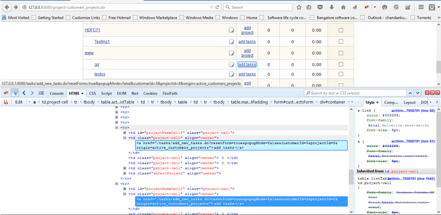Viewport: 441px width, 215px height.
Task: Click the Testing1 project link
Action: [x=102, y=42]
